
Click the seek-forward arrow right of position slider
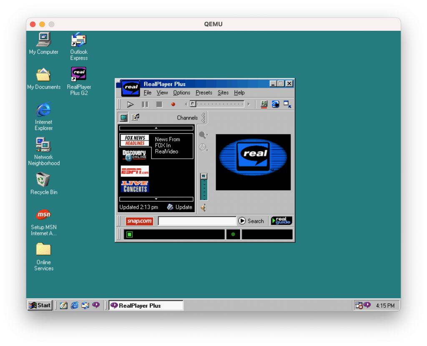(x=249, y=104)
